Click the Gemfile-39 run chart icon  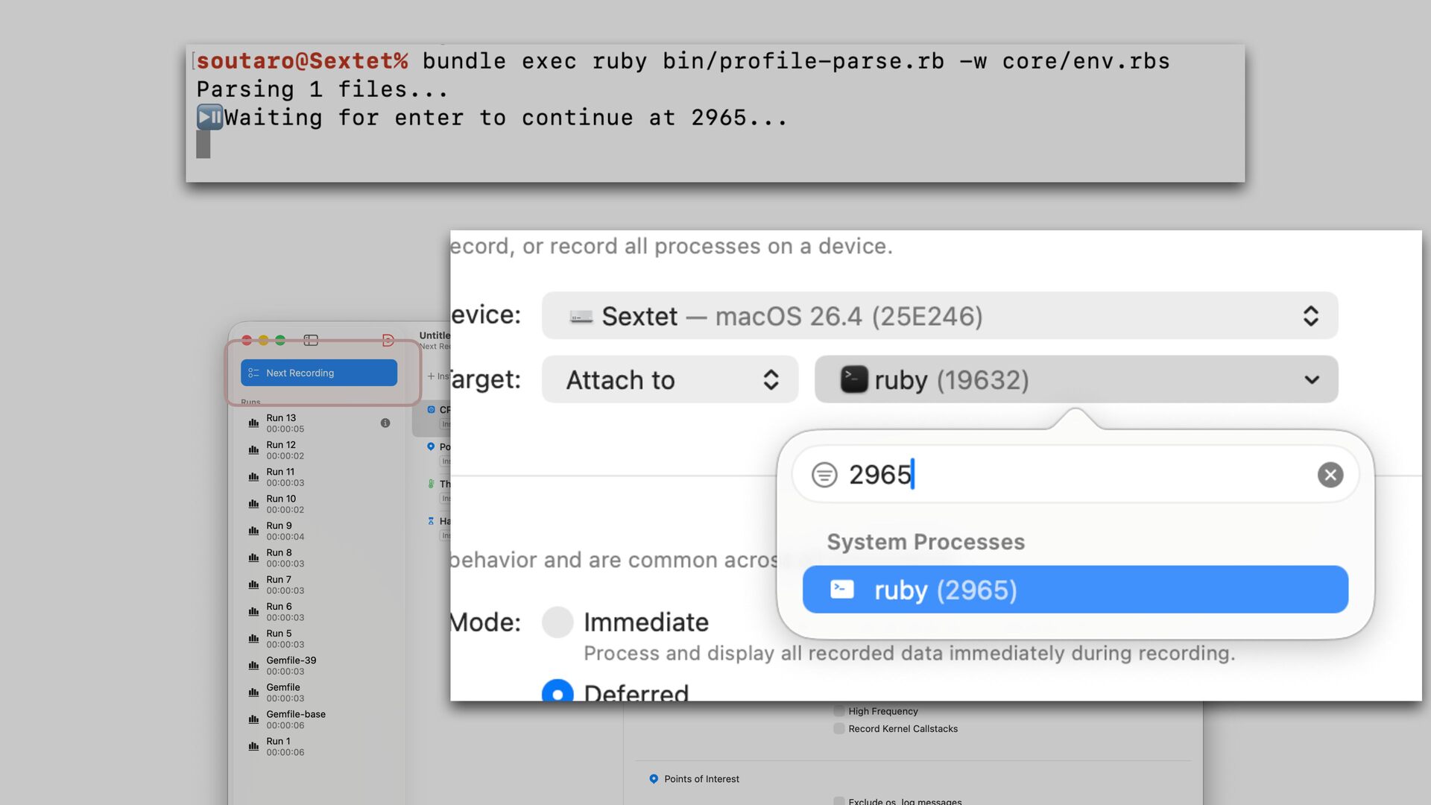coord(253,666)
